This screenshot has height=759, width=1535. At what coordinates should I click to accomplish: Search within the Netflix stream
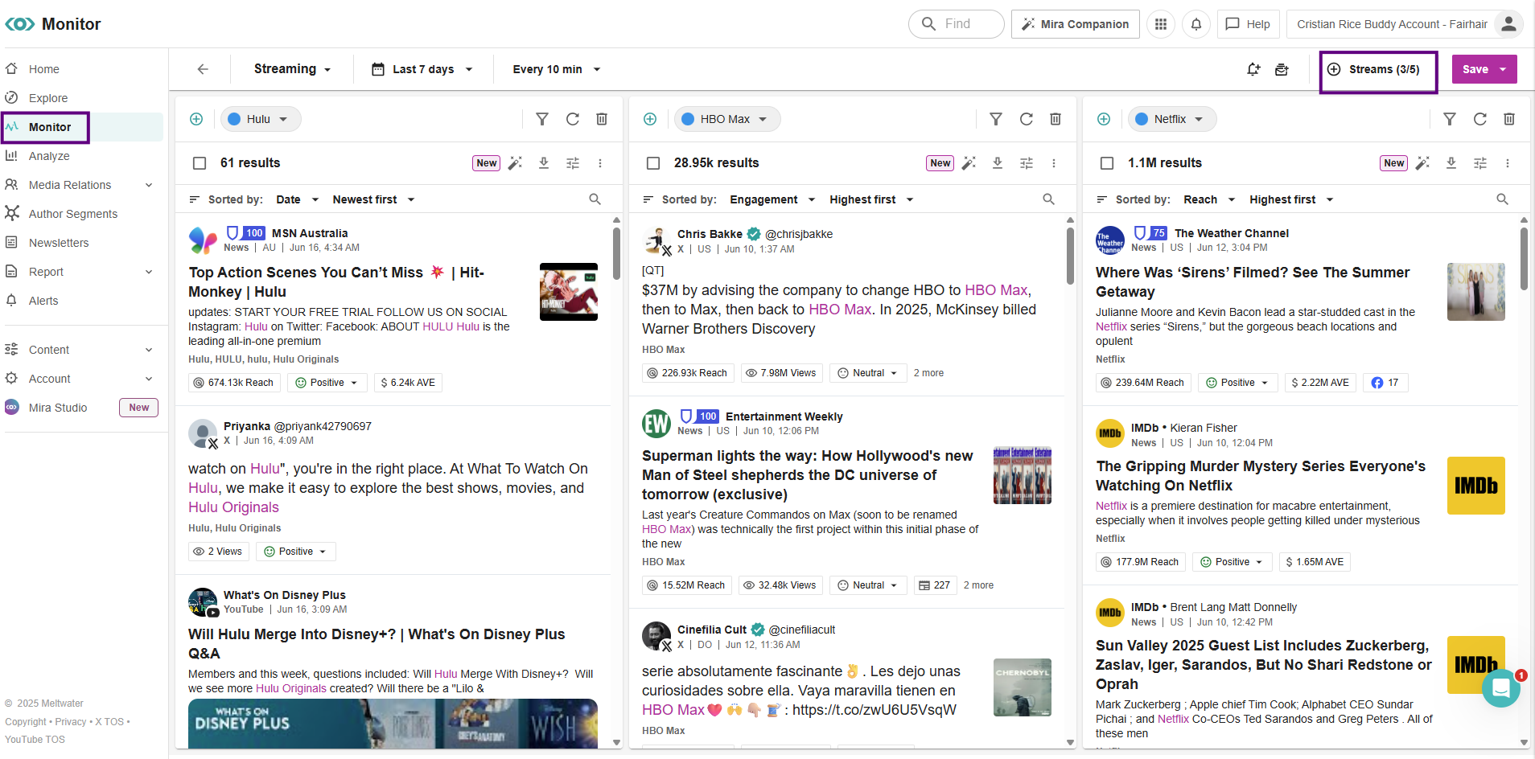click(x=1503, y=199)
